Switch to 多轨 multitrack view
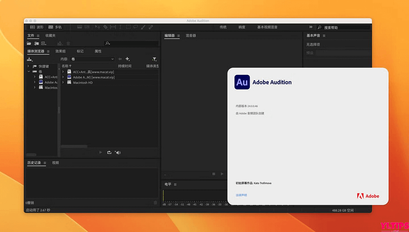Image resolution: width=409 pixels, height=232 pixels. pos(55,27)
